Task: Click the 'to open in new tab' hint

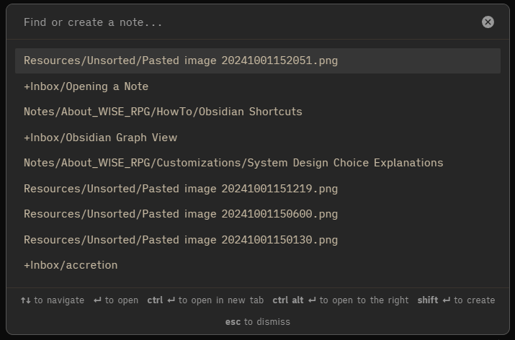Action: 220,300
